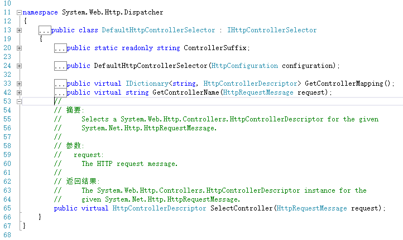This screenshot has width=403, height=240.
Task: Click ellipsis box before GetControllerName method
Action: pyautogui.click(x=60, y=93)
